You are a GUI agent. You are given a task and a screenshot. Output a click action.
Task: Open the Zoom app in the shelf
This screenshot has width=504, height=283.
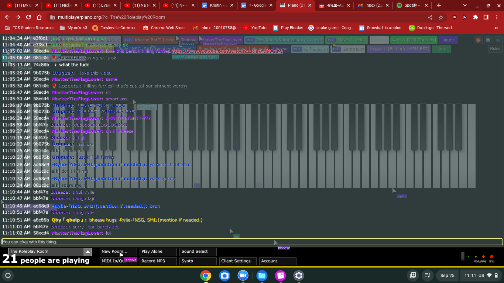click(243, 276)
